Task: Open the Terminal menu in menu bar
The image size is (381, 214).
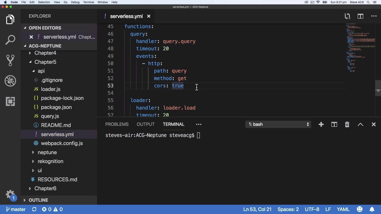Action: (88, 2)
